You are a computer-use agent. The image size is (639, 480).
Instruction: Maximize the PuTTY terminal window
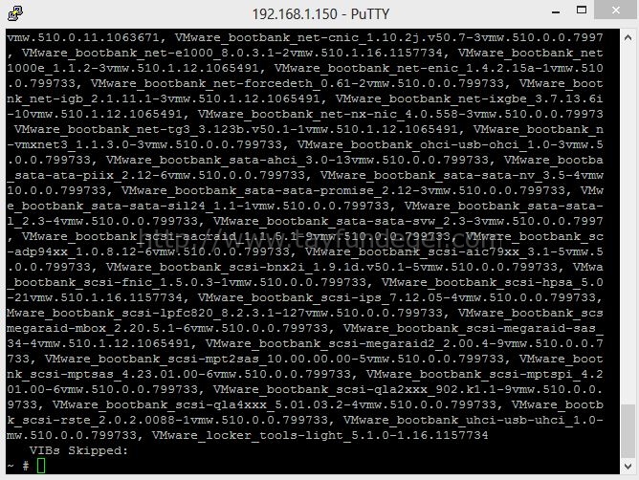point(582,11)
